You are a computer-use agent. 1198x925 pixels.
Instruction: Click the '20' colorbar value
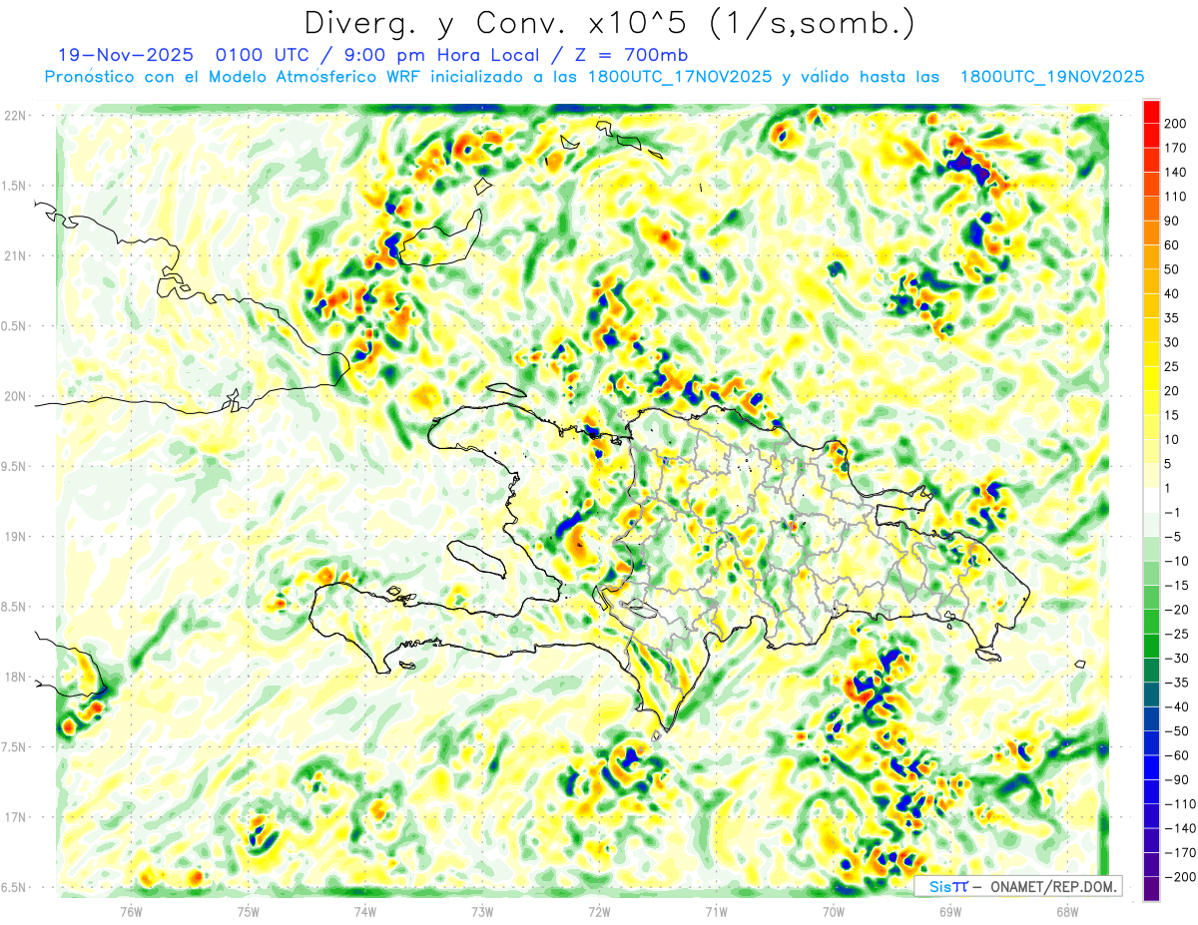click(x=1173, y=391)
